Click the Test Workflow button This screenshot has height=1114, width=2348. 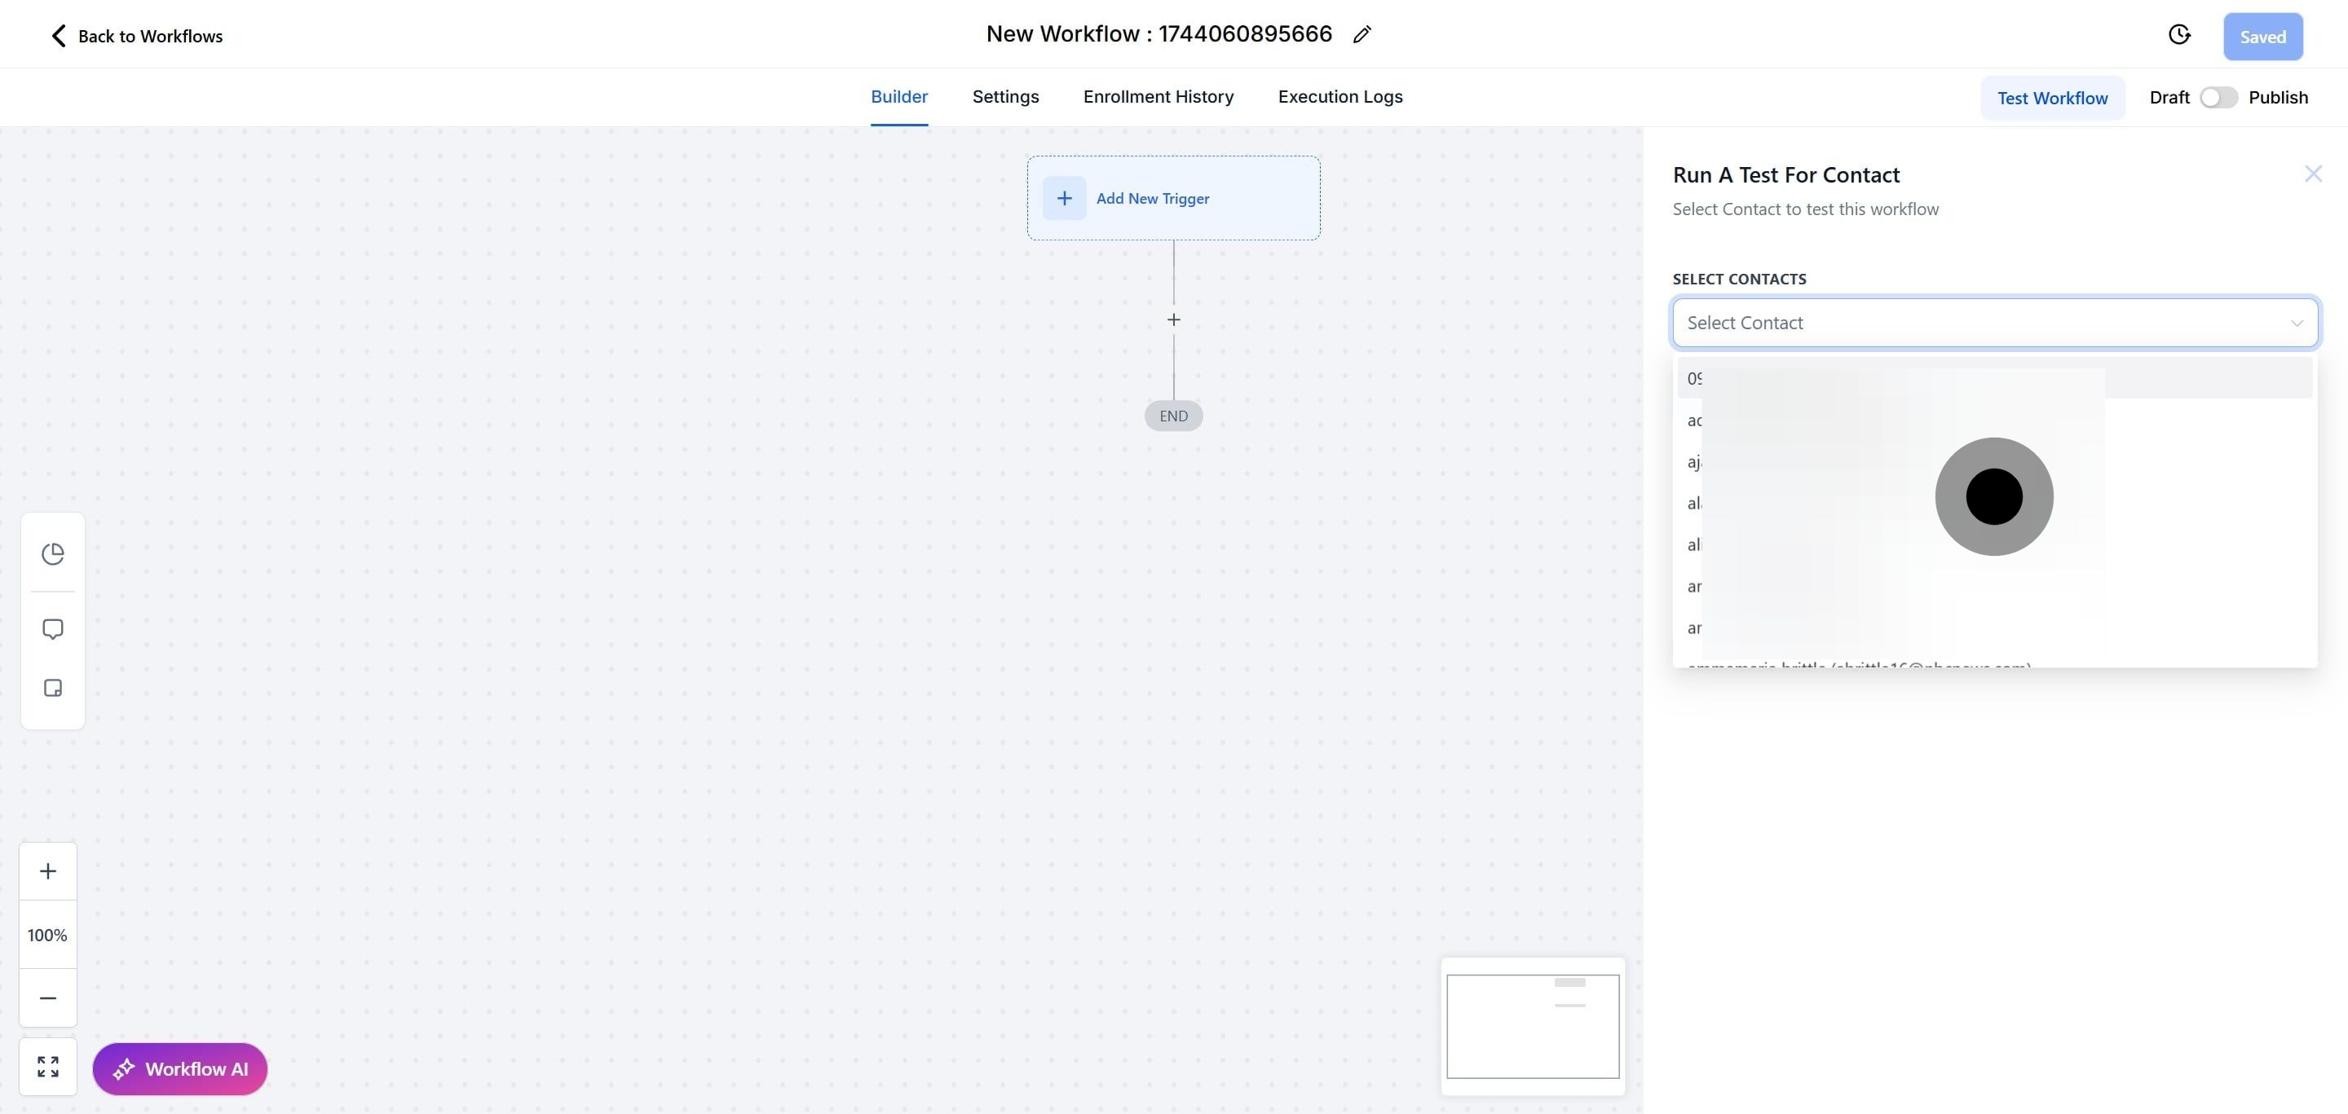point(2052,99)
